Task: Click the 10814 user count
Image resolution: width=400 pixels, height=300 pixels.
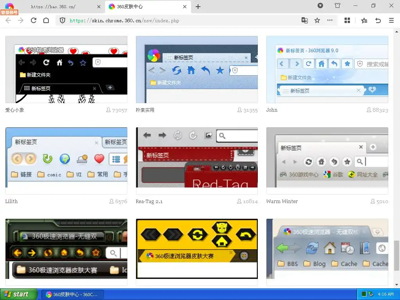Action: click(x=247, y=202)
